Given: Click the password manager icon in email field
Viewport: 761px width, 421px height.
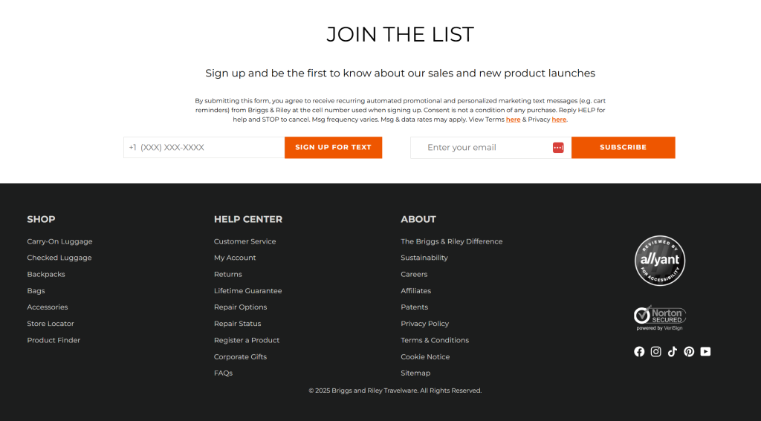Looking at the screenshot, I should [x=558, y=148].
